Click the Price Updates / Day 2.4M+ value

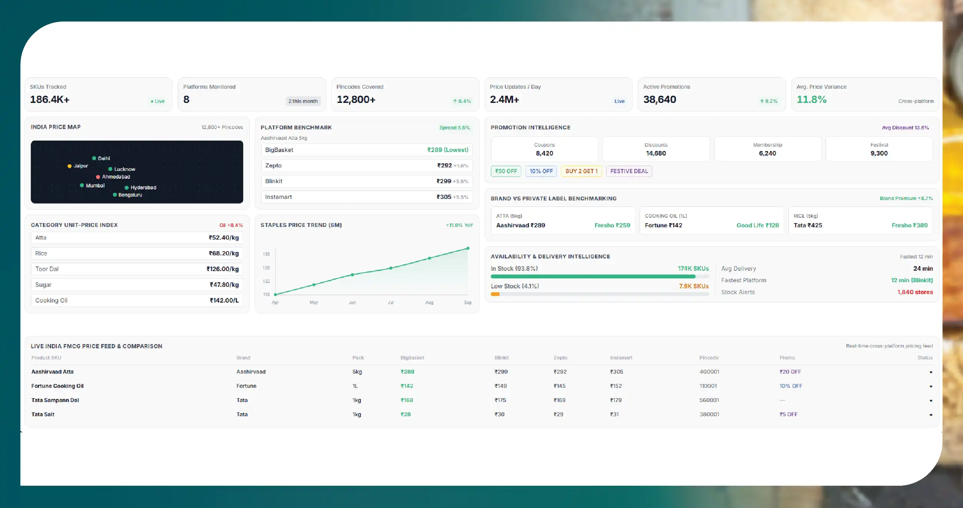point(505,99)
